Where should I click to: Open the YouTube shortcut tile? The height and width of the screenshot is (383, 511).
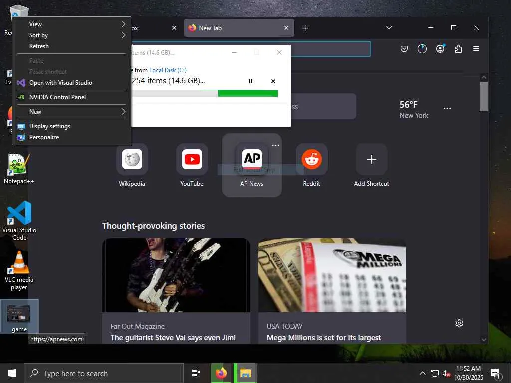click(192, 159)
